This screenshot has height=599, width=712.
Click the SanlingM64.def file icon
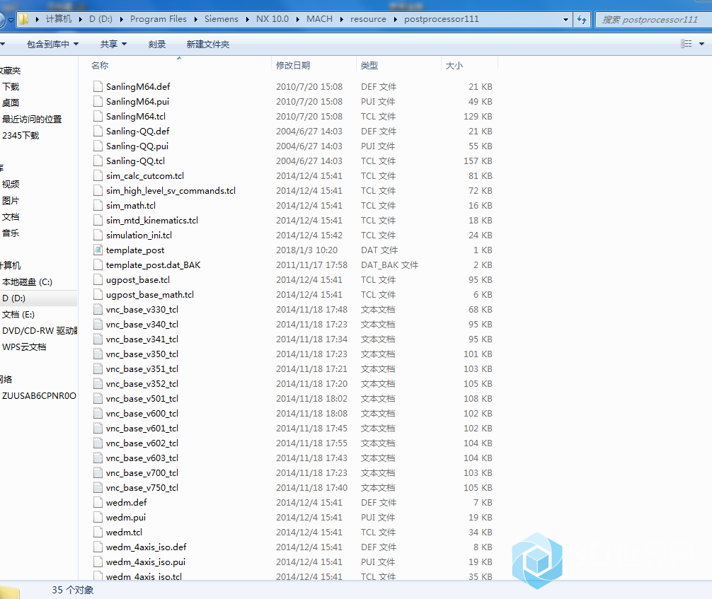(x=98, y=86)
